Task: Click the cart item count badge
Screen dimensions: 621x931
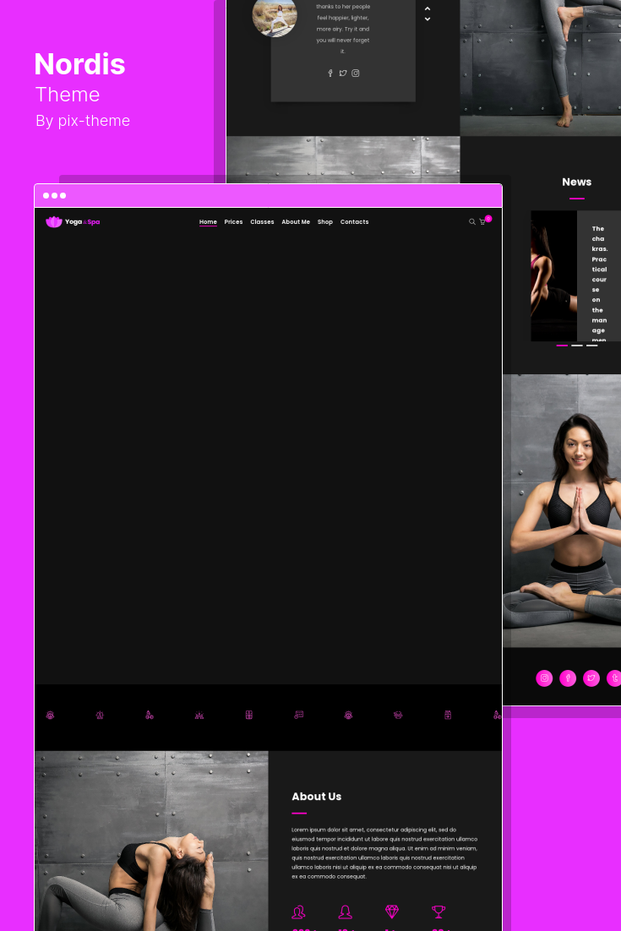Action: pos(488,219)
